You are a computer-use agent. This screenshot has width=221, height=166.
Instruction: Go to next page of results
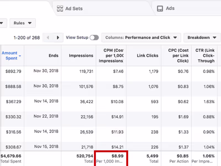coord(57,38)
